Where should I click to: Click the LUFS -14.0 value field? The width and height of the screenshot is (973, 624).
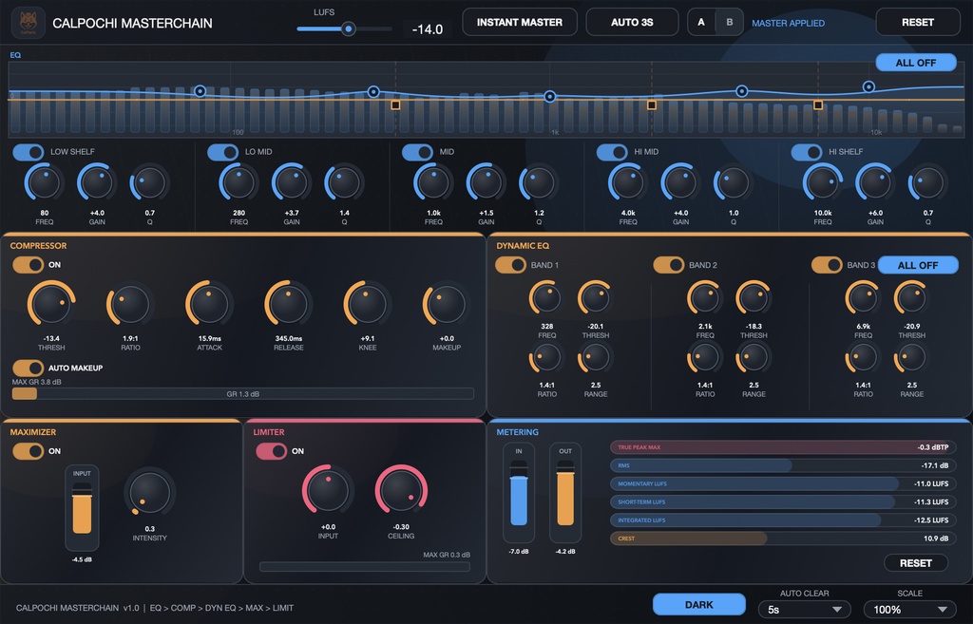[428, 29]
